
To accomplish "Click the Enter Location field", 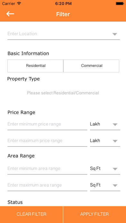I will point(64,34).
